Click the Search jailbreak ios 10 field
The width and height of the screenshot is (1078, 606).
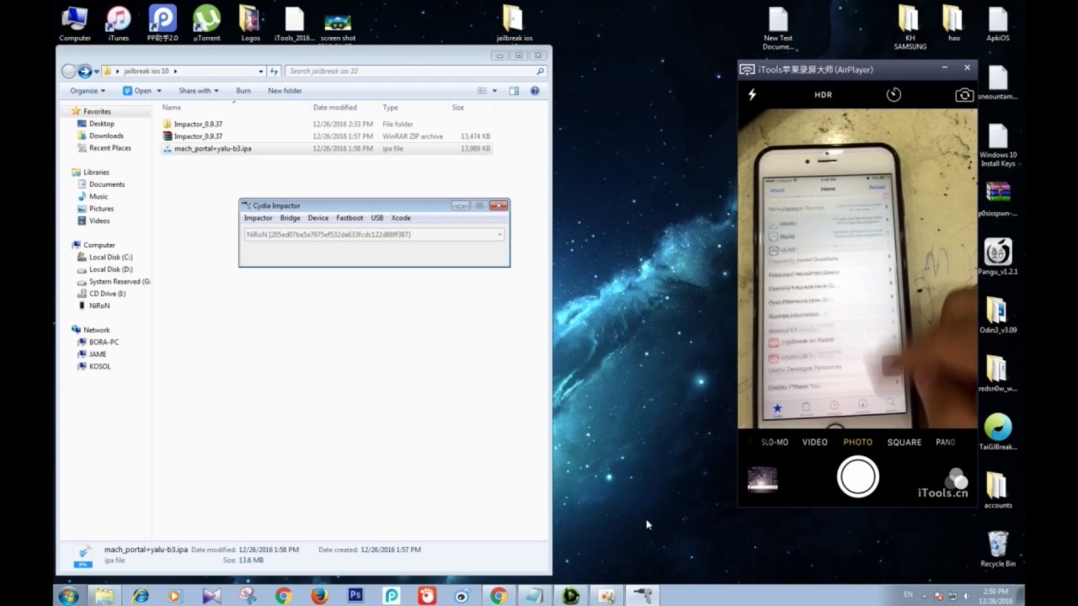[416, 72]
